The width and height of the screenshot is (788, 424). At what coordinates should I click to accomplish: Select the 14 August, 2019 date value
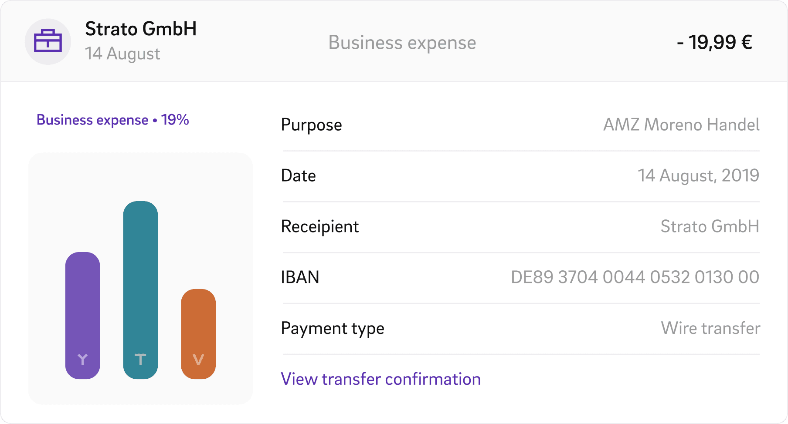[x=698, y=175]
